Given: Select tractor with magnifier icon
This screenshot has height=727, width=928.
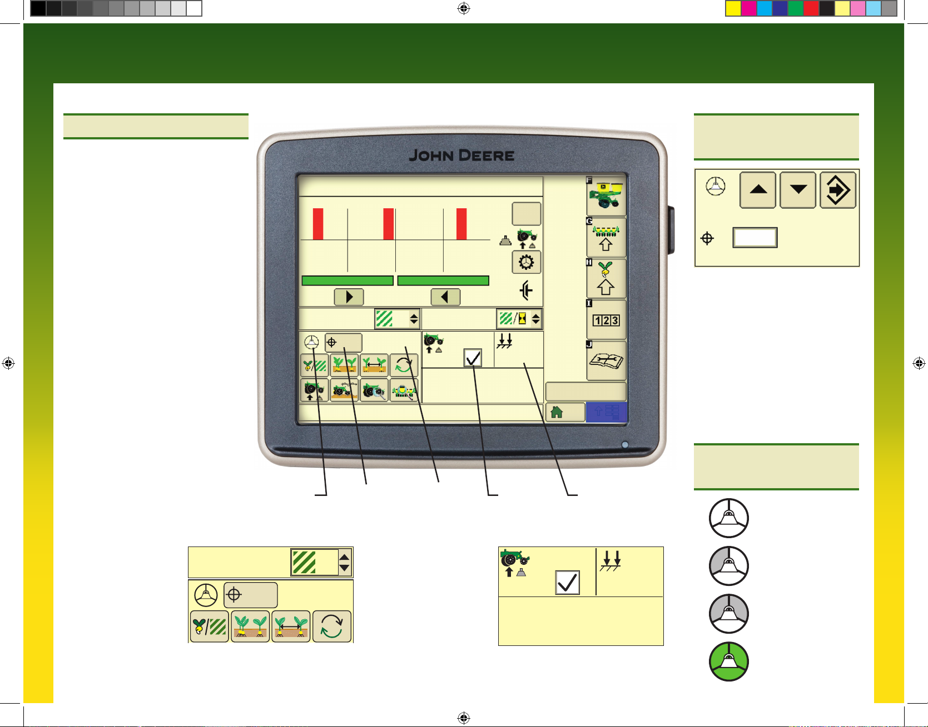Looking at the screenshot, I should pyautogui.click(x=374, y=390).
